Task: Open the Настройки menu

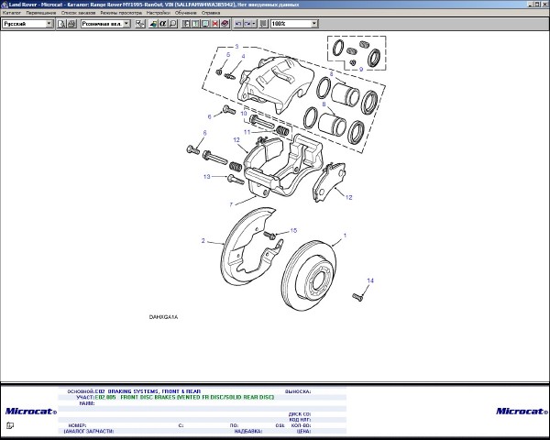Action: (158, 14)
